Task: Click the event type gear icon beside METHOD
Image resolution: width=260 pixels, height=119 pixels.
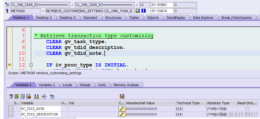Action: [x=7, y=11]
